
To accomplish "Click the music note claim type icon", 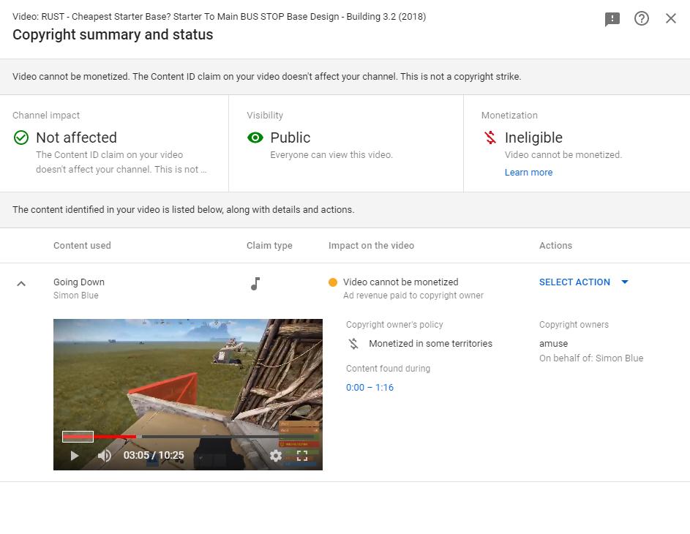I will point(255,284).
